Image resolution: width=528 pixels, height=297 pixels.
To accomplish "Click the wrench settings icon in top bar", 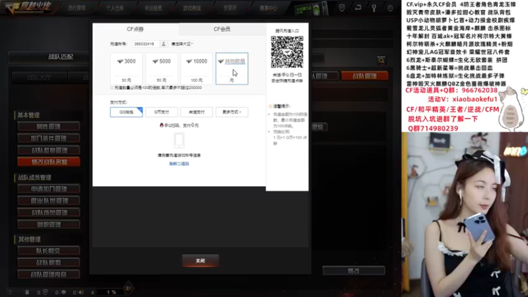I will click(374, 8).
